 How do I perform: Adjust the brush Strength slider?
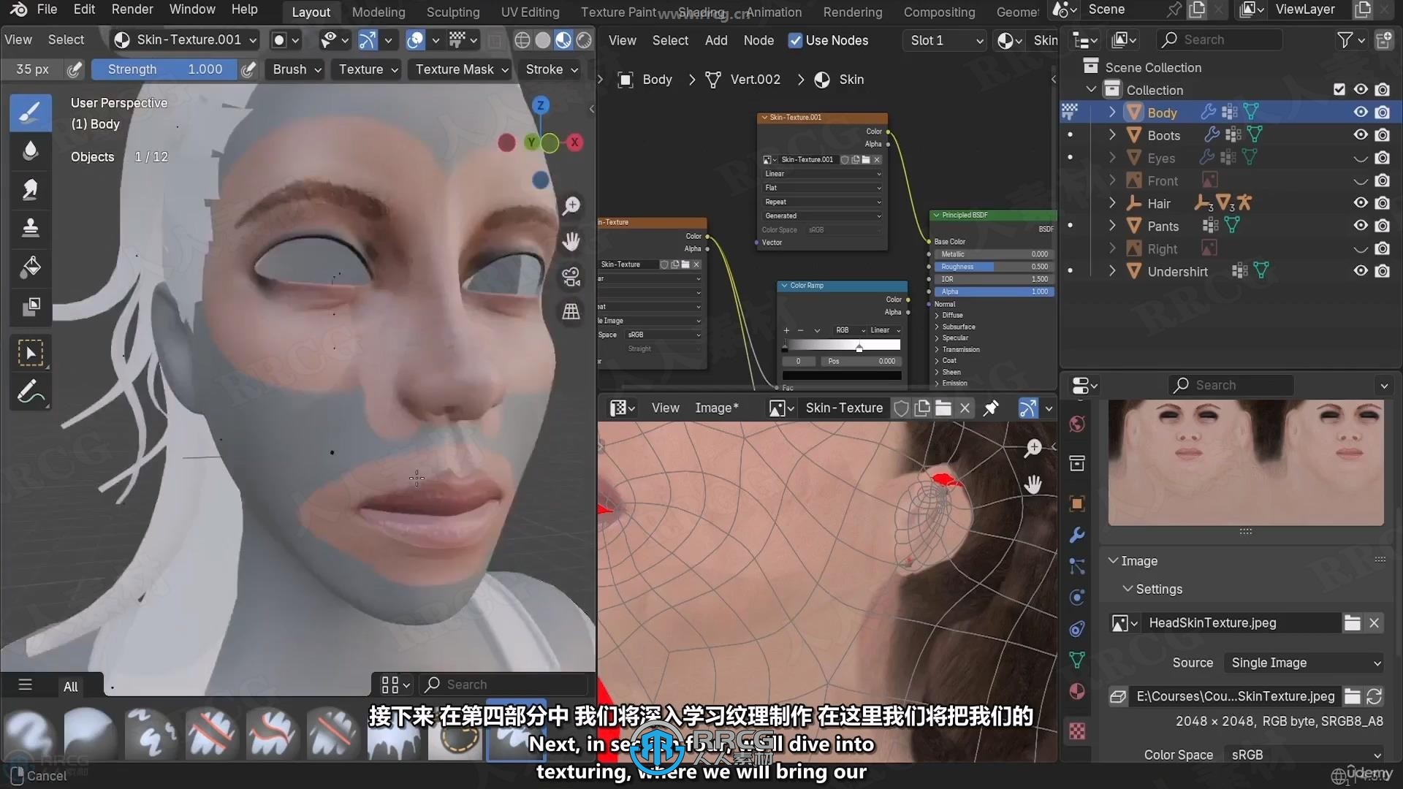164,69
